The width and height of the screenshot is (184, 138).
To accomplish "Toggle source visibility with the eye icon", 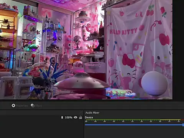I will pyautogui.click(x=76, y=117).
